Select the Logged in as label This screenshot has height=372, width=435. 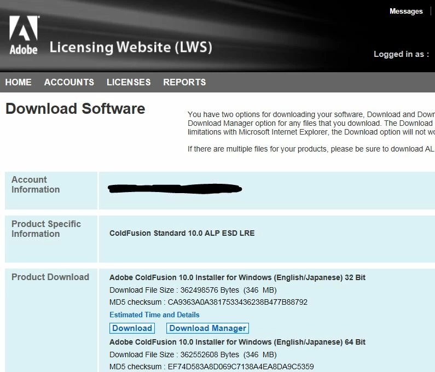tap(401, 54)
